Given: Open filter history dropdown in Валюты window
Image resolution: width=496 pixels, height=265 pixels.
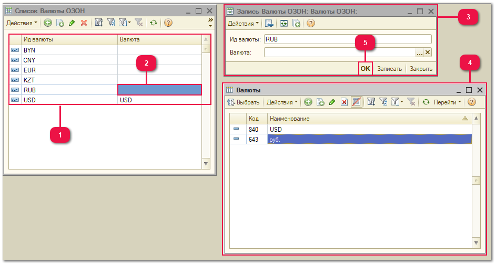Looking at the screenshot, I should coord(397,102).
